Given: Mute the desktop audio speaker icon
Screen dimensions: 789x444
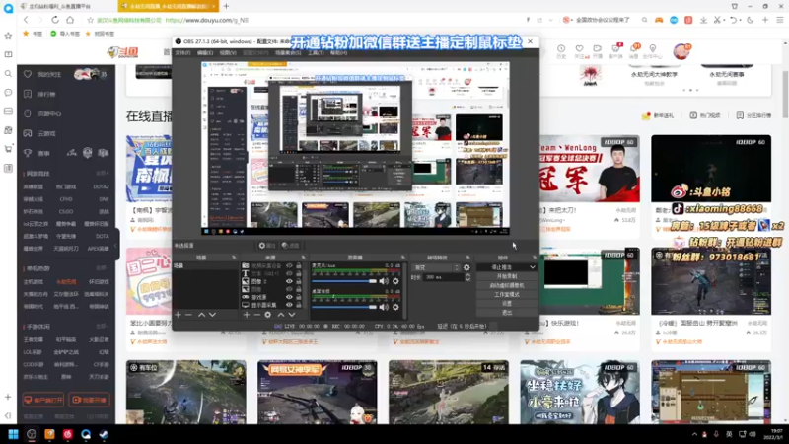Looking at the screenshot, I should [384, 307].
